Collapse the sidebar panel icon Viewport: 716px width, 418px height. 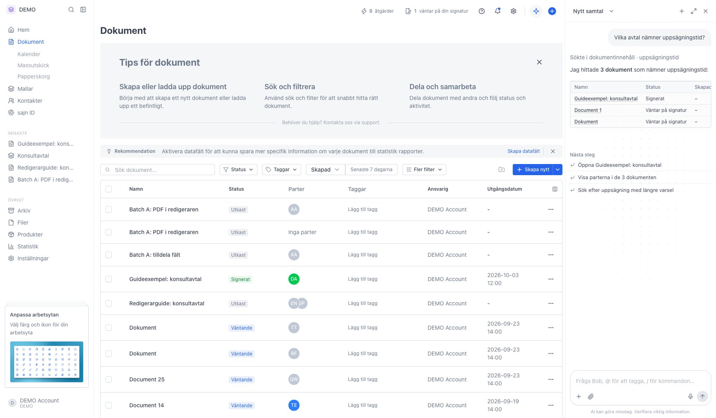pos(83,10)
